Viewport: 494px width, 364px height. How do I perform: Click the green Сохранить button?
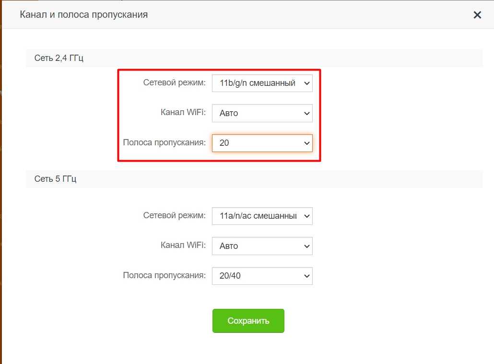248,321
